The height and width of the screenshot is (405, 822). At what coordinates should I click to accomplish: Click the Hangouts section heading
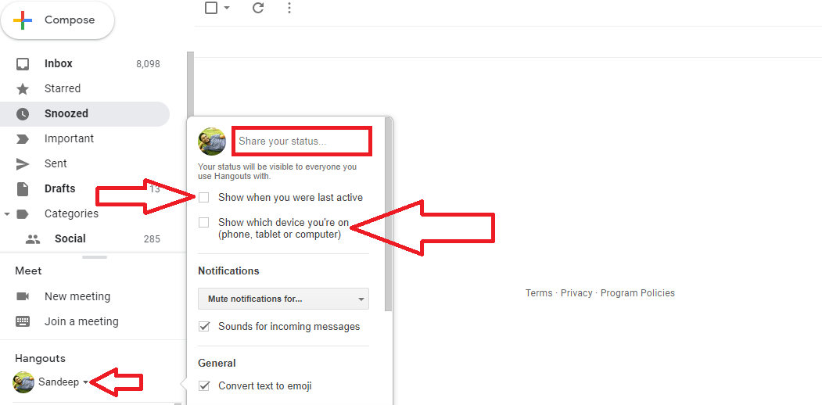click(41, 359)
